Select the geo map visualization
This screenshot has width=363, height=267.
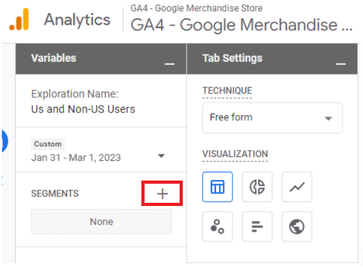pyautogui.click(x=297, y=226)
